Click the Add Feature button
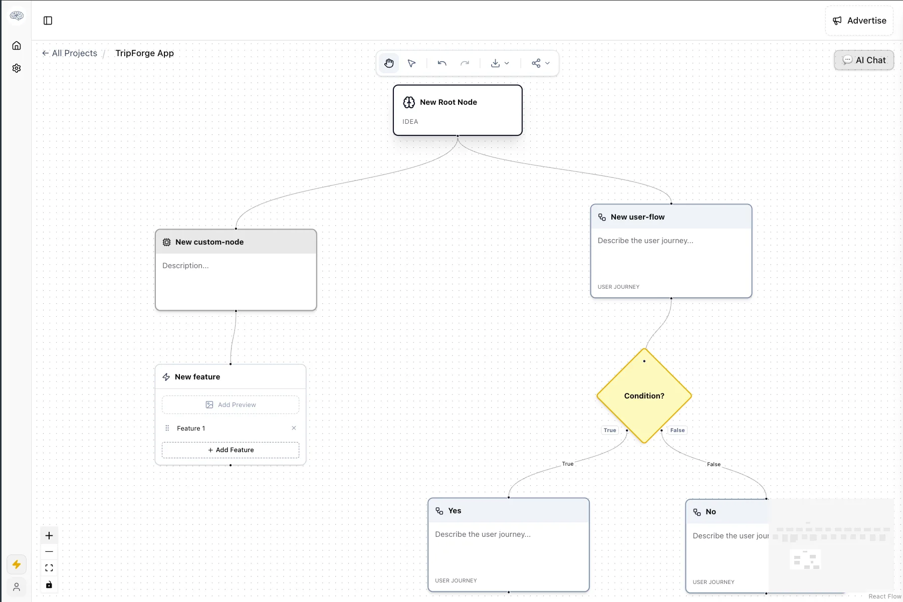Image resolution: width=903 pixels, height=602 pixels. pyautogui.click(x=231, y=450)
